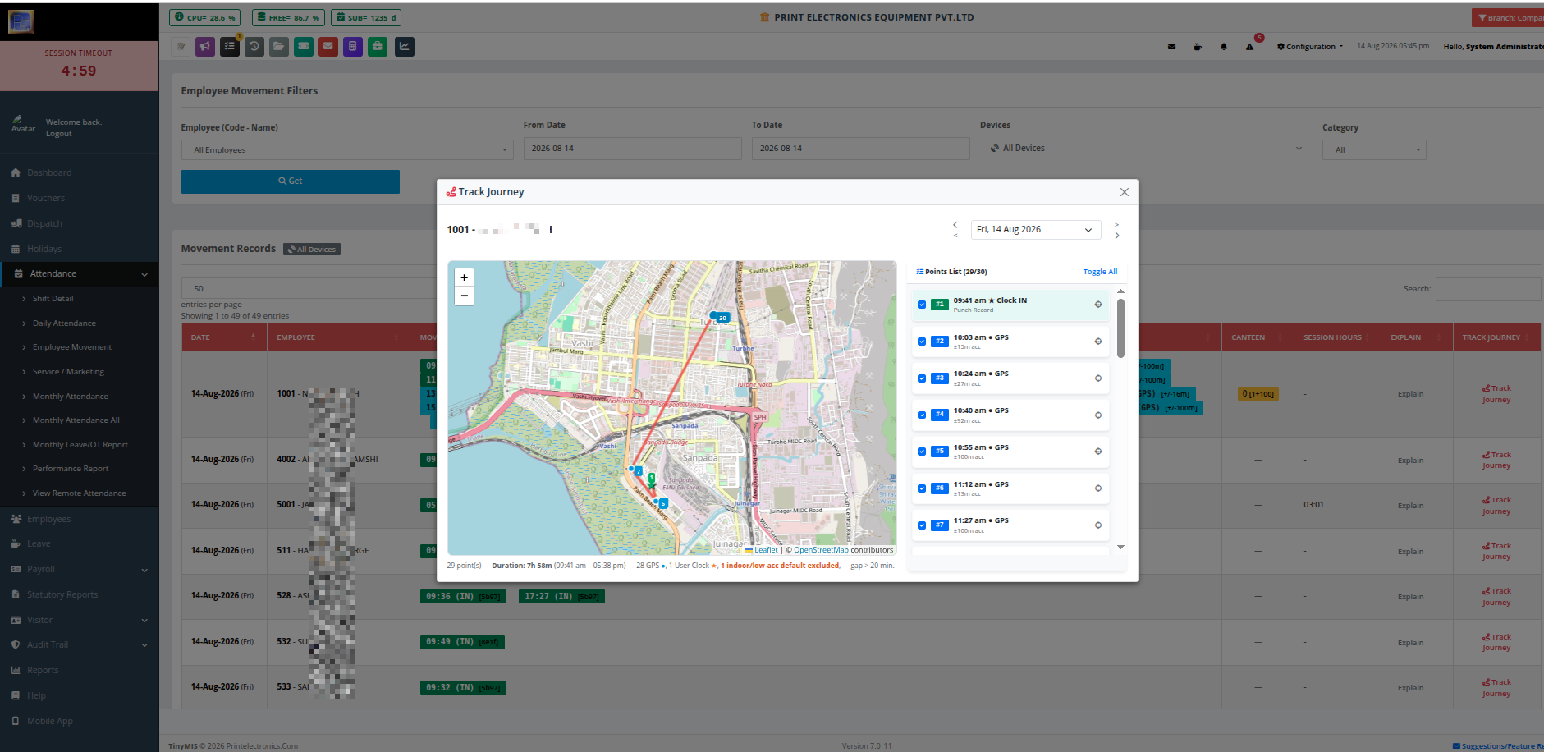Click the green star Clock IN map marker
Image resolution: width=1544 pixels, height=752 pixels.
coord(652,484)
